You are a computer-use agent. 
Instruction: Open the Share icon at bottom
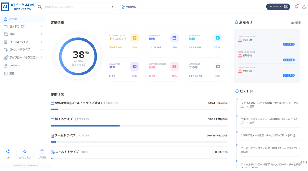(8, 152)
